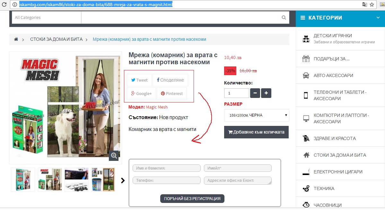385x210 pixels.
Task: Click the icon beside ЗДРАВЕ И КРАСОТА
Action: [x=306, y=138]
